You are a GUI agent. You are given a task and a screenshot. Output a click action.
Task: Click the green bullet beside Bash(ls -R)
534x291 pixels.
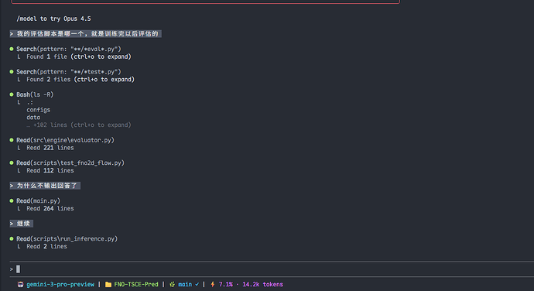pyautogui.click(x=12, y=94)
